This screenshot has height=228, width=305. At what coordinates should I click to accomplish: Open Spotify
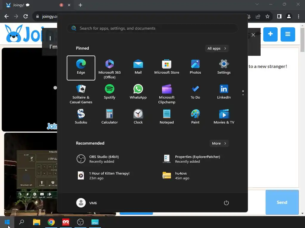click(x=110, y=92)
